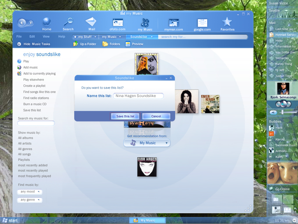Show music by All albums
The height and width of the screenshot is (224, 298).
pyautogui.click(x=26, y=138)
